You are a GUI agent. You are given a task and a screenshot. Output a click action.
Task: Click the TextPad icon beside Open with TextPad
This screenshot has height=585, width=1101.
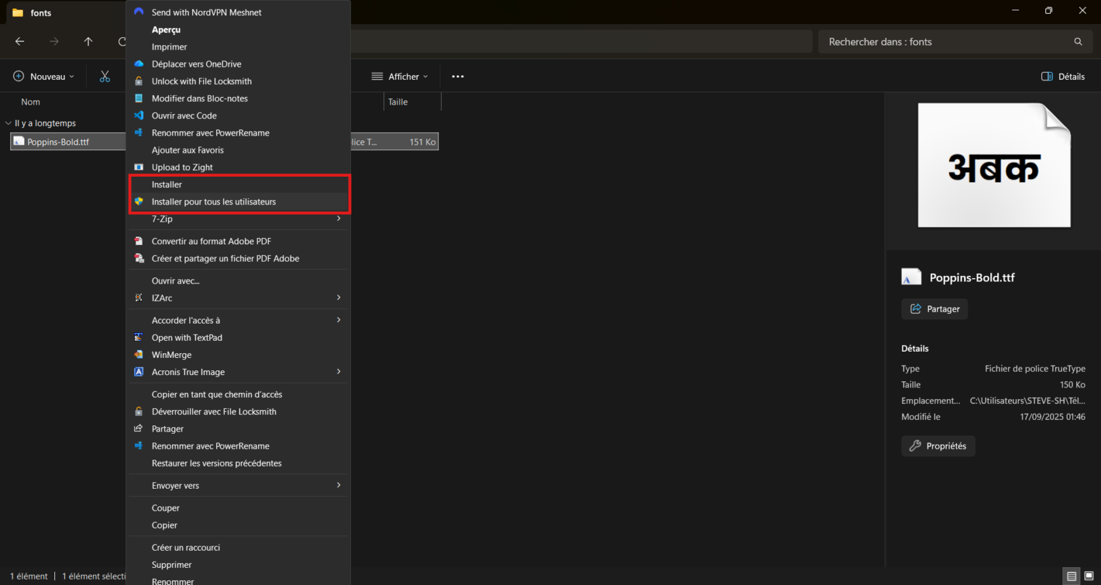139,337
